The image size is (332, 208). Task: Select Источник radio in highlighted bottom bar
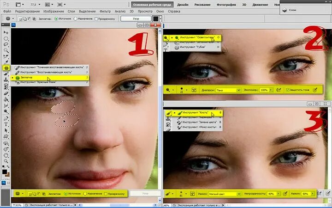coord(65,194)
